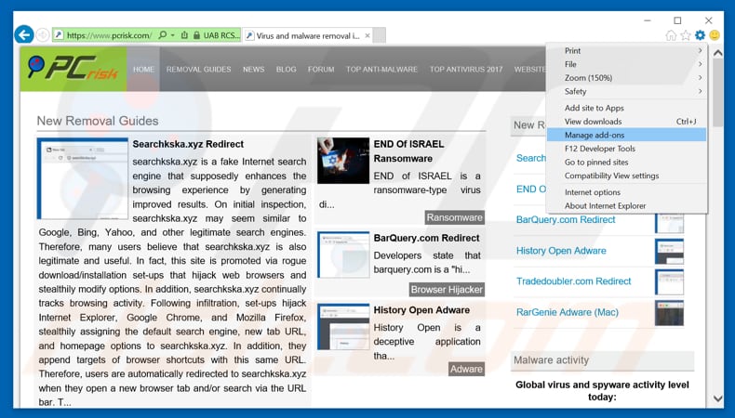Choose Manage add-ons from menu

coord(627,135)
